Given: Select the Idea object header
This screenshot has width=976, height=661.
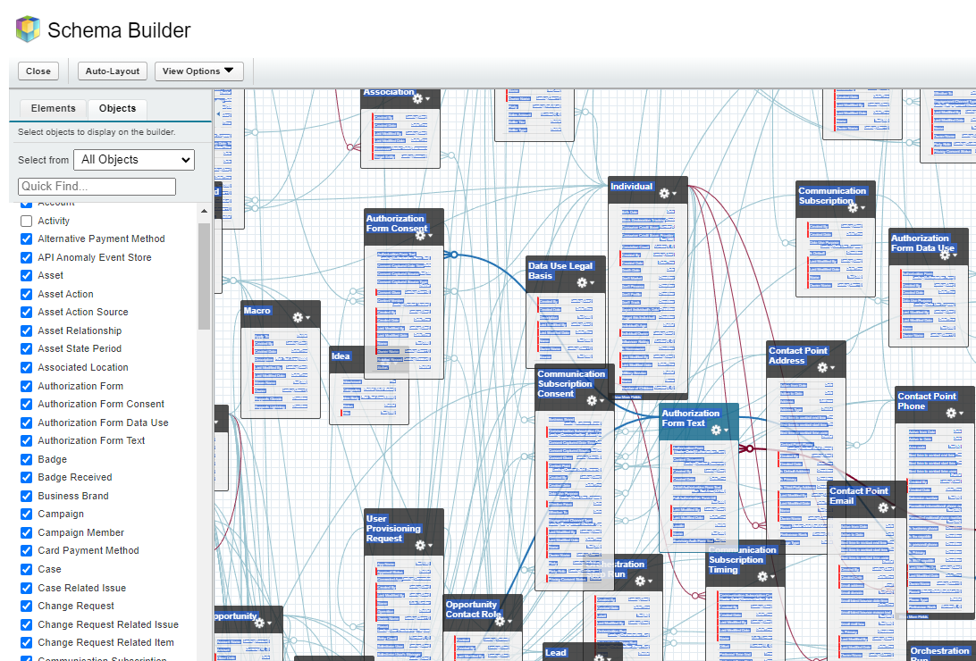Looking at the screenshot, I should [x=341, y=356].
